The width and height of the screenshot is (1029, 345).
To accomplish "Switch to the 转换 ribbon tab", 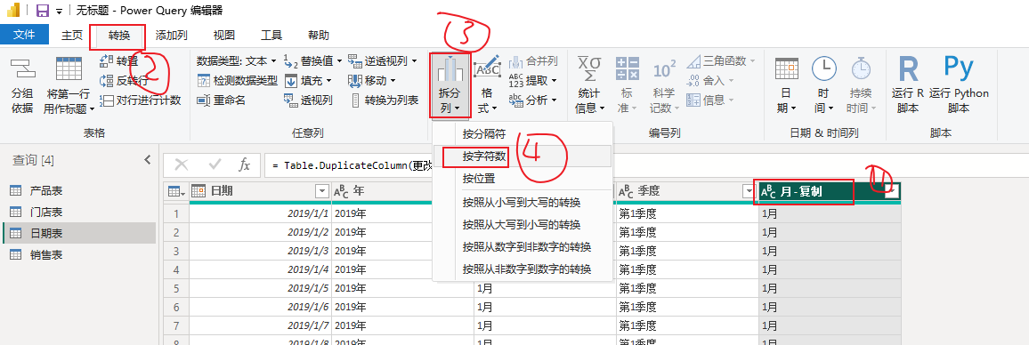I will point(119,36).
